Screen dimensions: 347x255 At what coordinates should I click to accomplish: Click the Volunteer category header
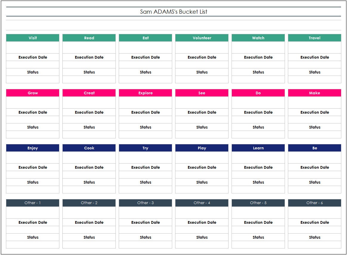click(201, 38)
